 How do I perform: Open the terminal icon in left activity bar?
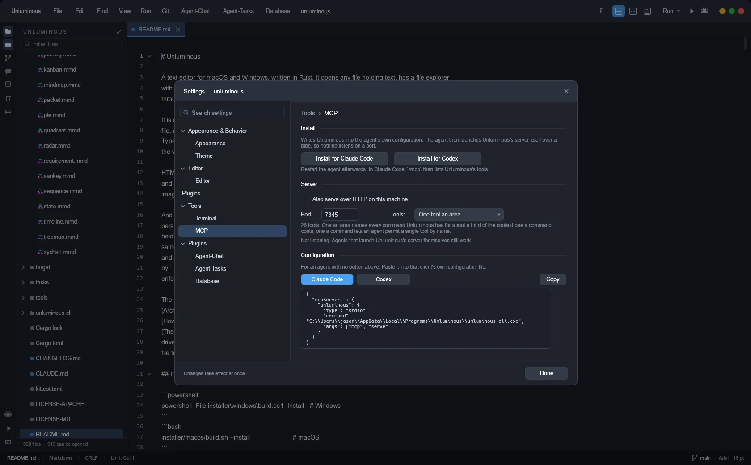8,442
